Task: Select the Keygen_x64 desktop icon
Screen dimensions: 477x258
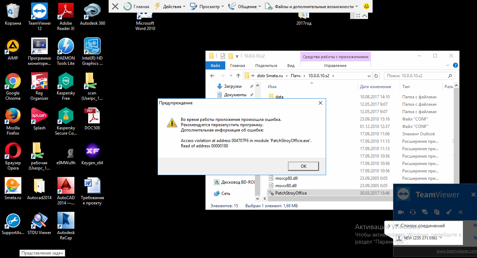Action: [92, 154]
